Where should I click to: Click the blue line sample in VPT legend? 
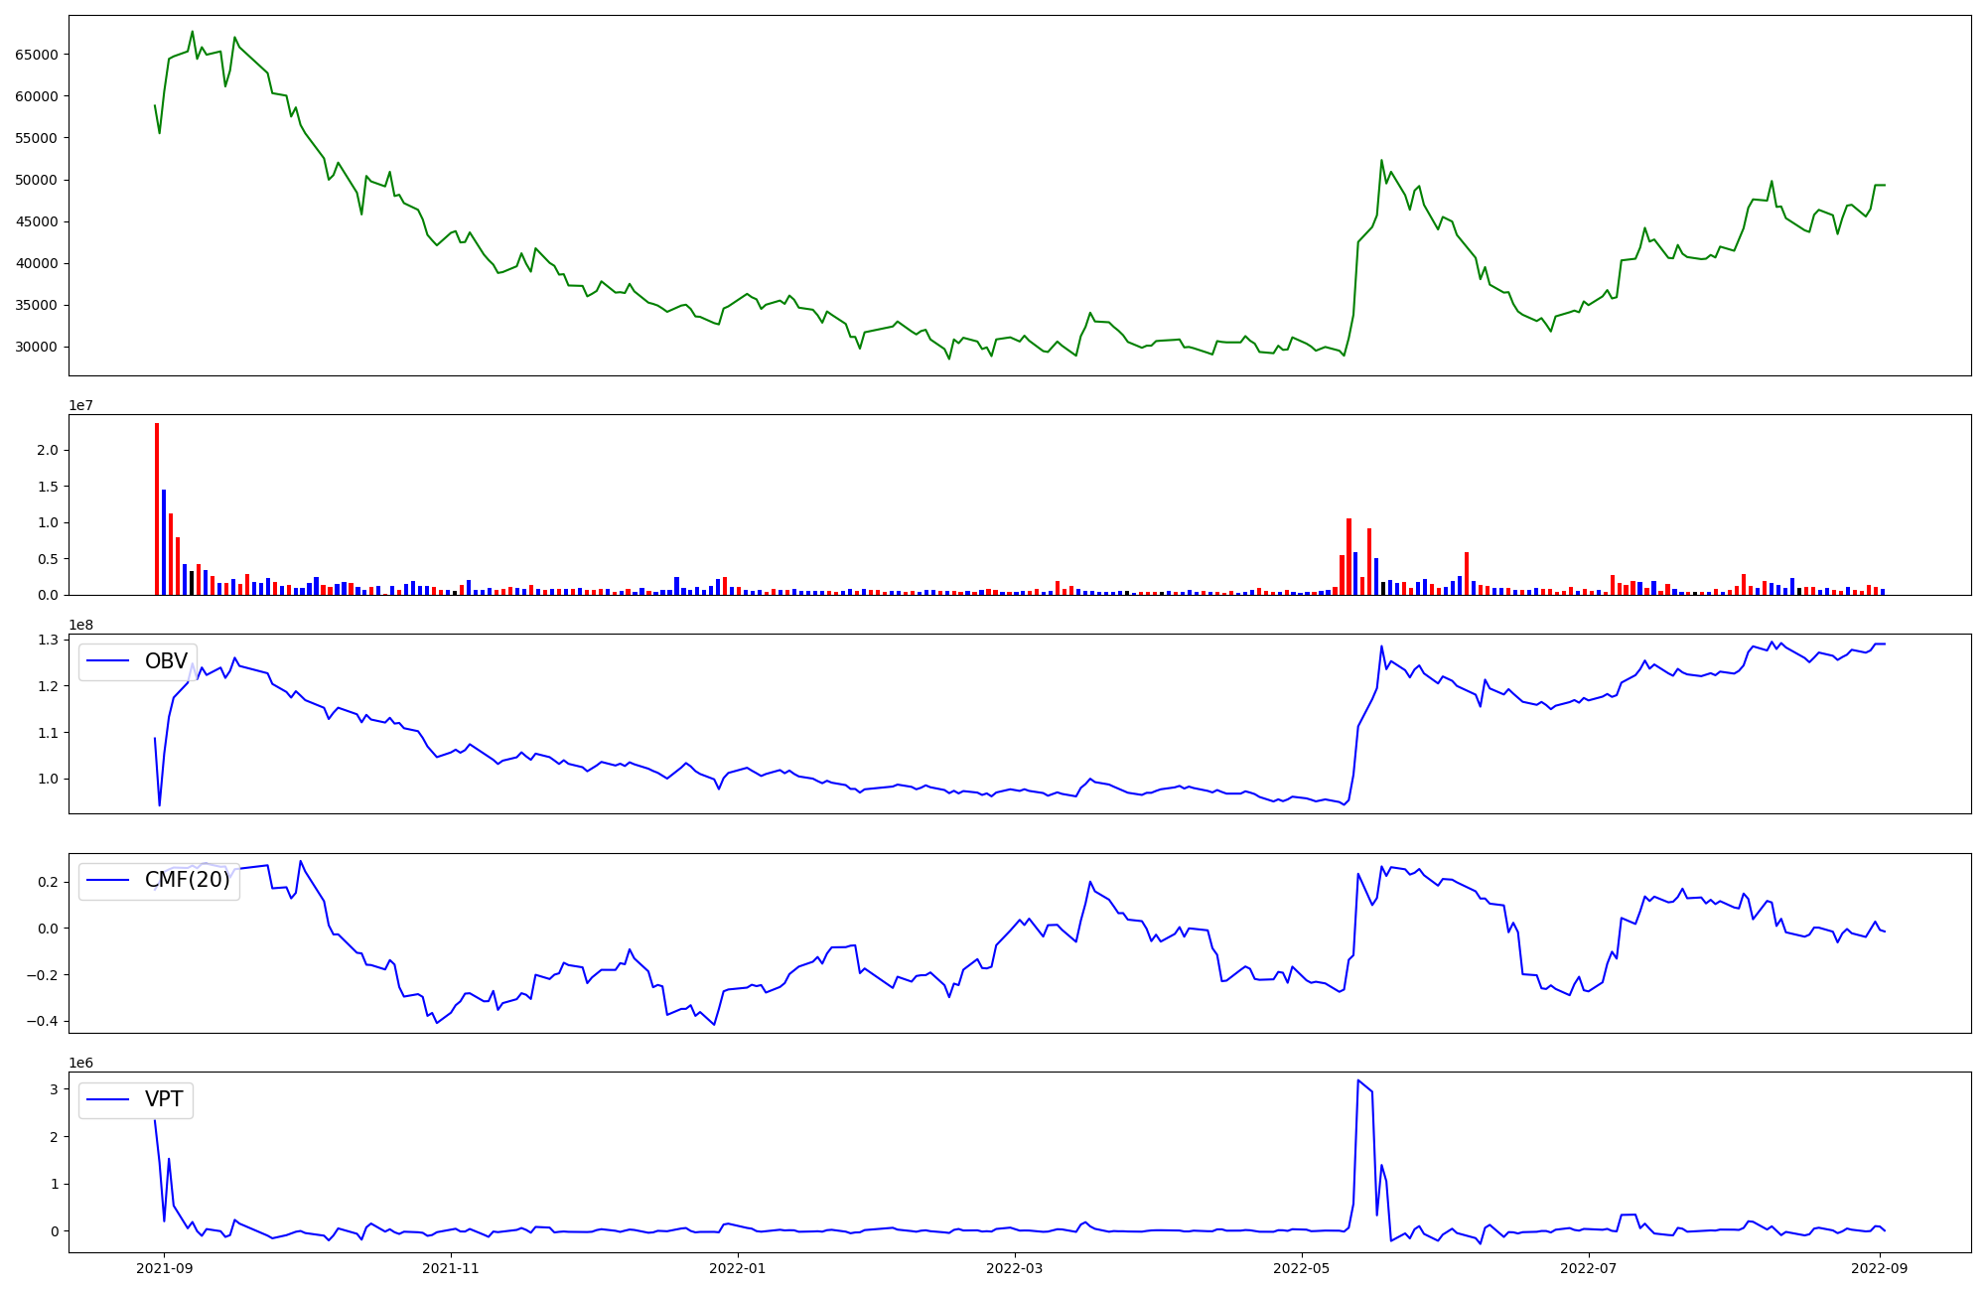[x=108, y=1099]
